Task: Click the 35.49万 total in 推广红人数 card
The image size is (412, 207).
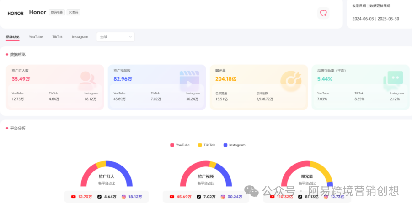Action: click(21, 79)
